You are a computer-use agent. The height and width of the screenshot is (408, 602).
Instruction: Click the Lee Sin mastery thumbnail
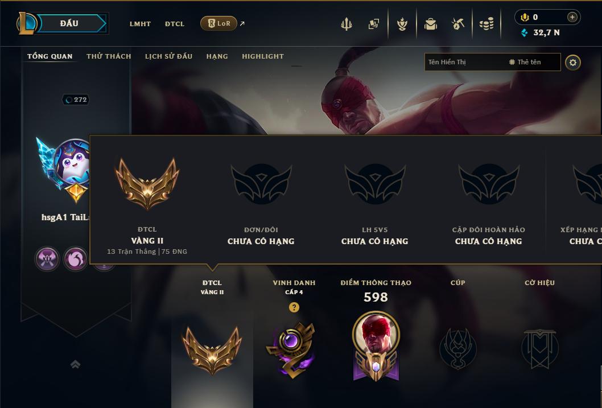(x=376, y=346)
